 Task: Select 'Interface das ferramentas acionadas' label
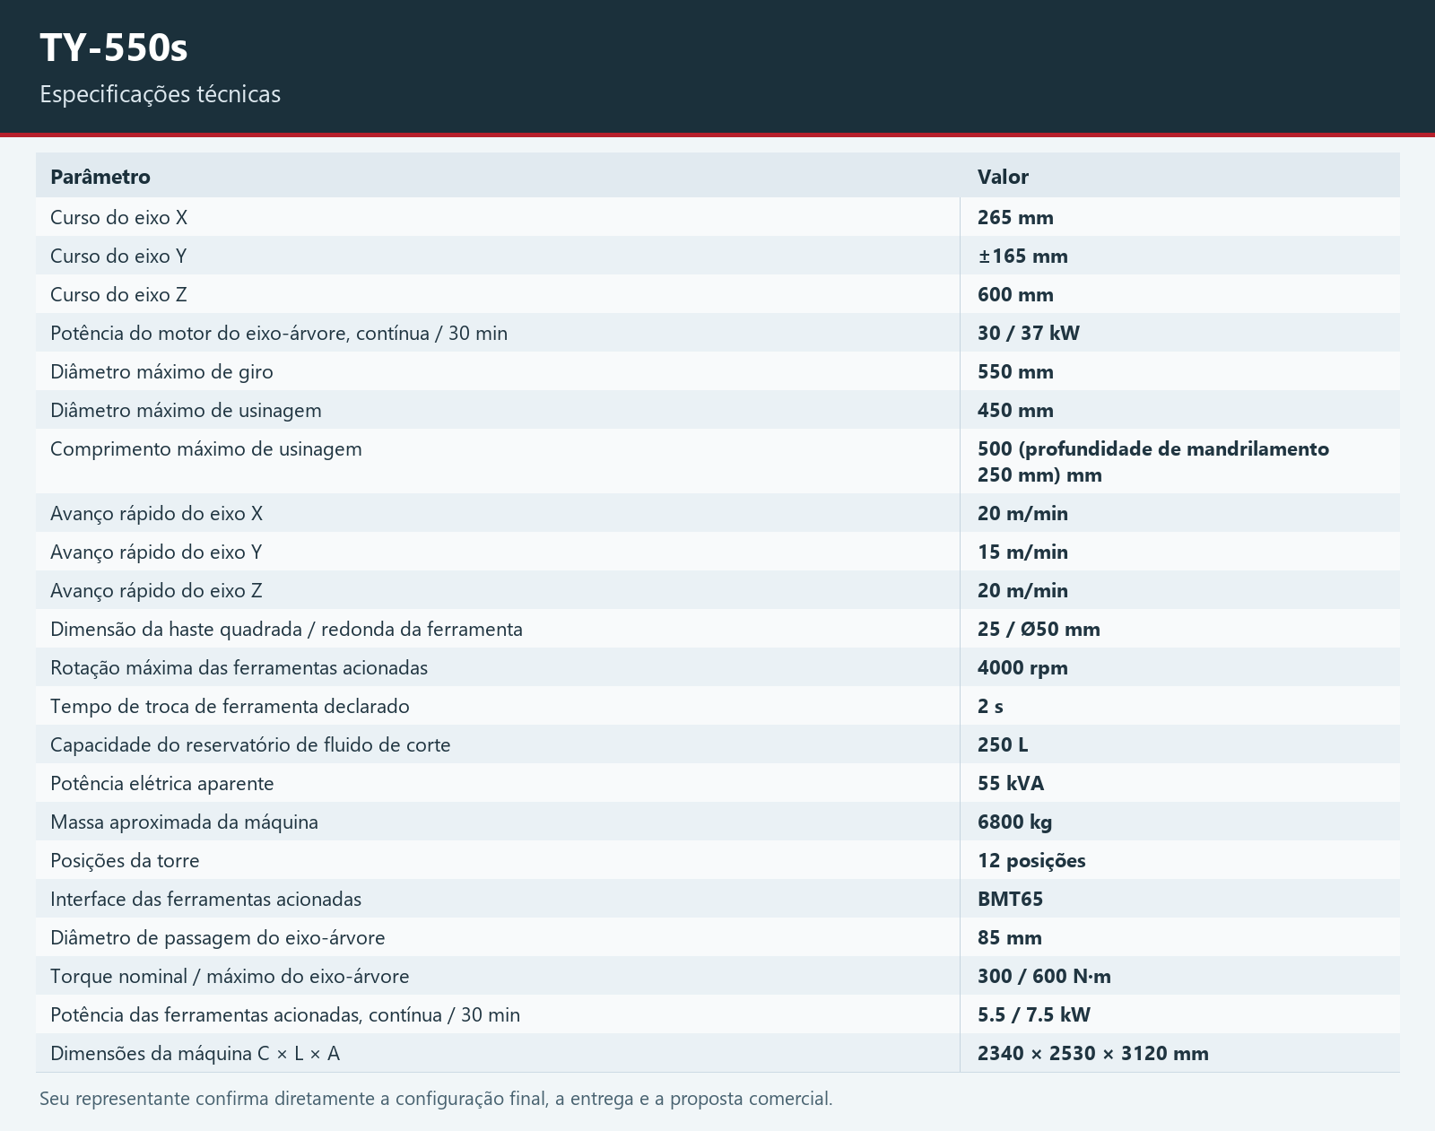[x=205, y=899]
